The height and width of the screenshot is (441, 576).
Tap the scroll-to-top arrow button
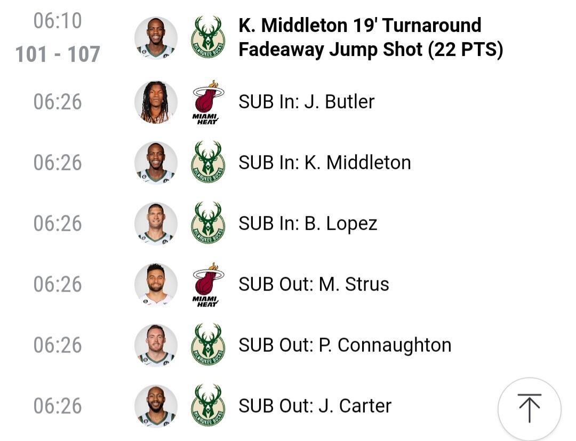pos(529,409)
